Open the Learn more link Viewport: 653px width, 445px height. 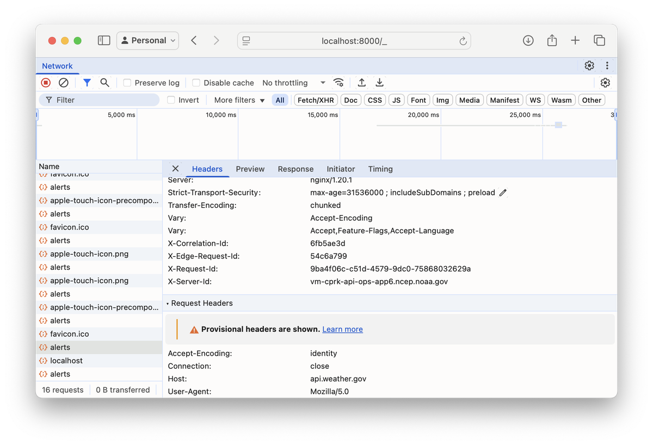tap(342, 329)
